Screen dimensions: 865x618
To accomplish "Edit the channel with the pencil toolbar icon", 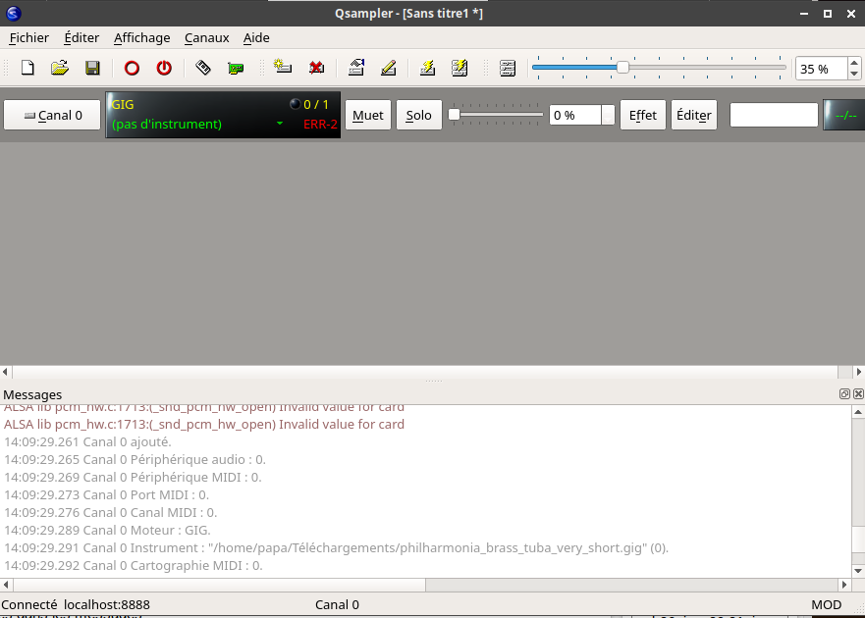I will pos(389,68).
